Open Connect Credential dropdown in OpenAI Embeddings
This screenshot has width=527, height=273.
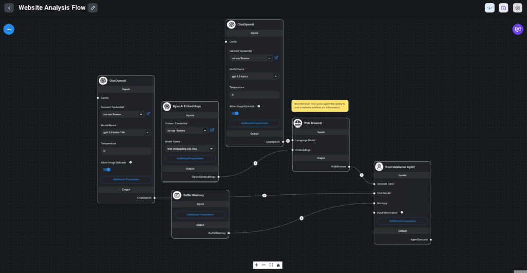click(x=186, y=130)
